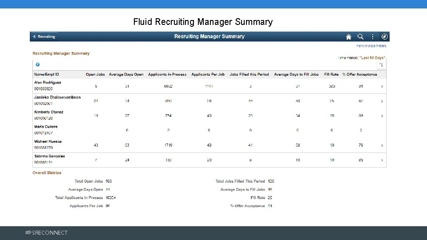The height and width of the screenshot is (240, 427).
Task: Click the Fill Rate label under Overall Metrics
Action: (x=258, y=197)
